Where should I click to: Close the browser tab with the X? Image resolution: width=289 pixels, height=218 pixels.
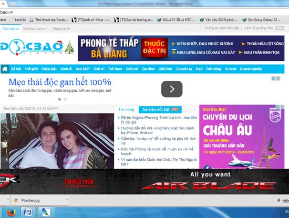click(x=3, y=4)
